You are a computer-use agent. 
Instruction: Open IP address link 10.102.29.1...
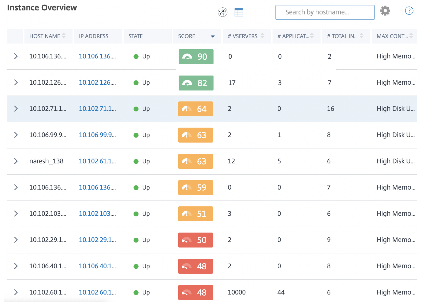[x=97, y=240]
